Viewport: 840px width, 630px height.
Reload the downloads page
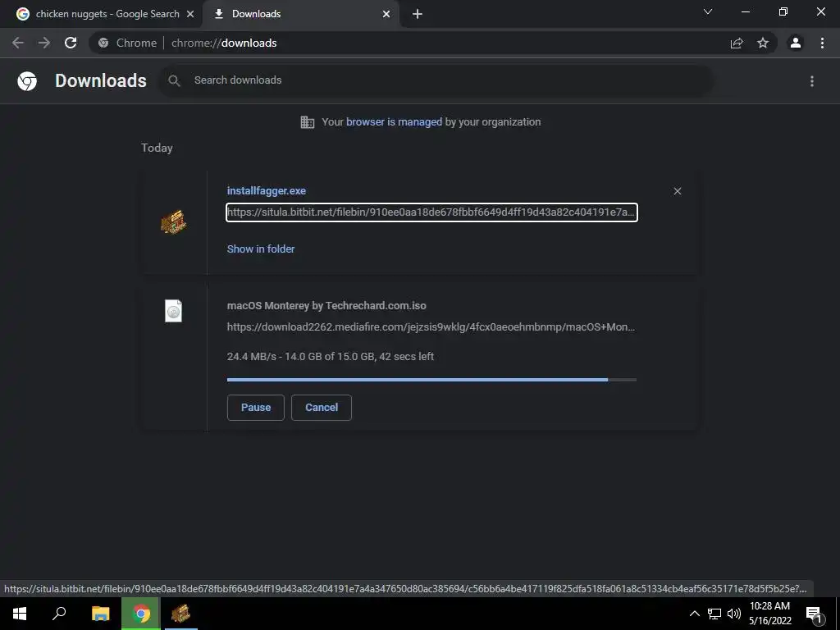coord(71,43)
